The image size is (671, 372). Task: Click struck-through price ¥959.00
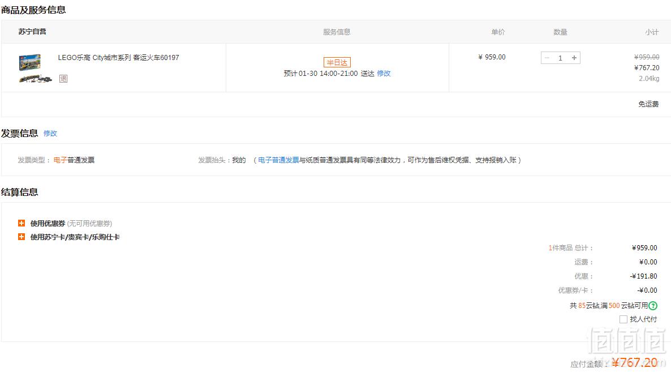(647, 57)
